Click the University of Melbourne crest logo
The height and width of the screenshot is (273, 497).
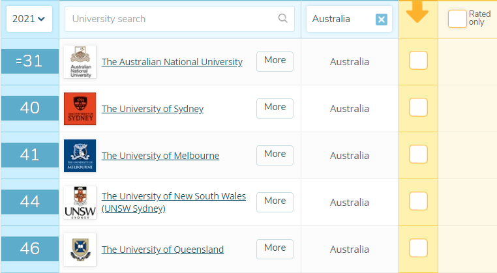[x=80, y=156]
